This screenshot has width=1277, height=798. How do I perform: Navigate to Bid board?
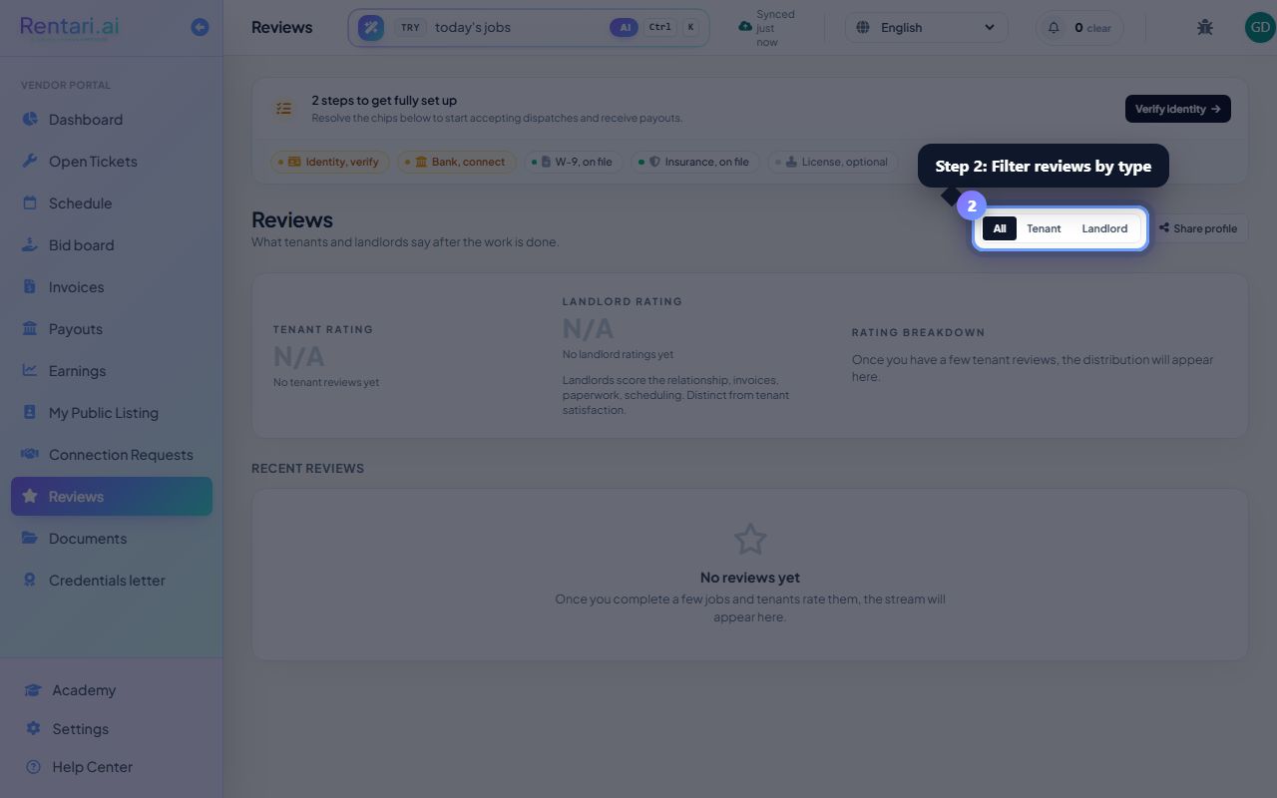112,245
